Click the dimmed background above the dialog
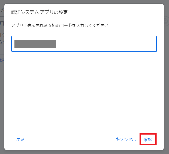This screenshot has height=154, width=169. point(84,2)
